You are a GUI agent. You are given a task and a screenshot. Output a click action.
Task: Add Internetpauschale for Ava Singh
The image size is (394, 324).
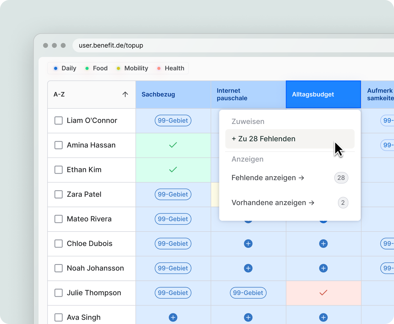click(x=248, y=317)
